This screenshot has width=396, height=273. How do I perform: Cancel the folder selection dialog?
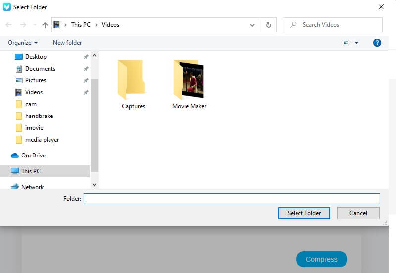tap(358, 213)
